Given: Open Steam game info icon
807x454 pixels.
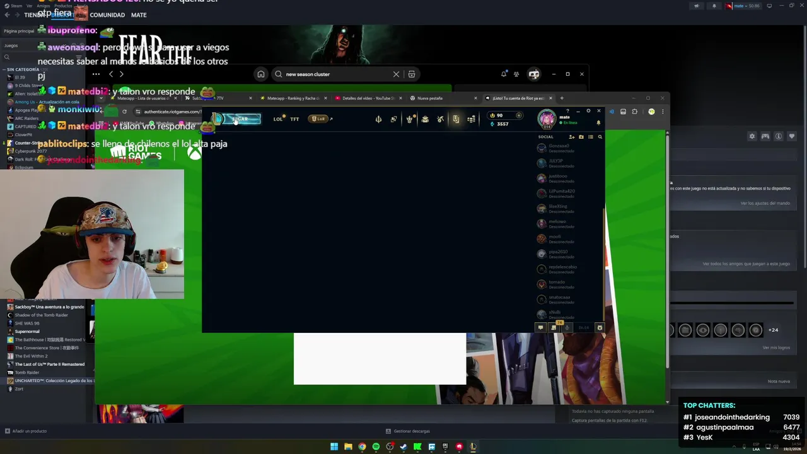Looking at the screenshot, I should 778,136.
